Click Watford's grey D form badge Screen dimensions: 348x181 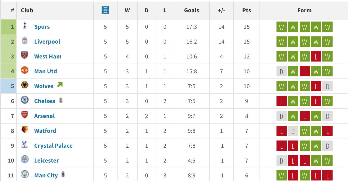tap(293, 131)
